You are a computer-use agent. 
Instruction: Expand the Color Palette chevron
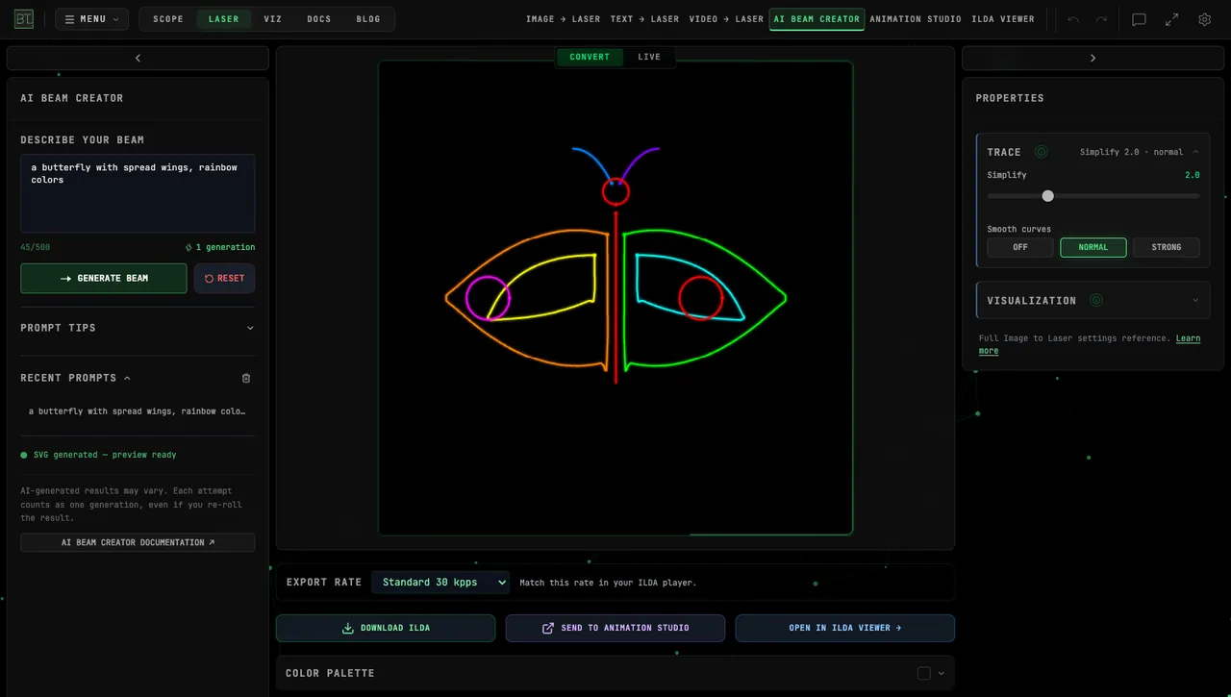point(942,673)
